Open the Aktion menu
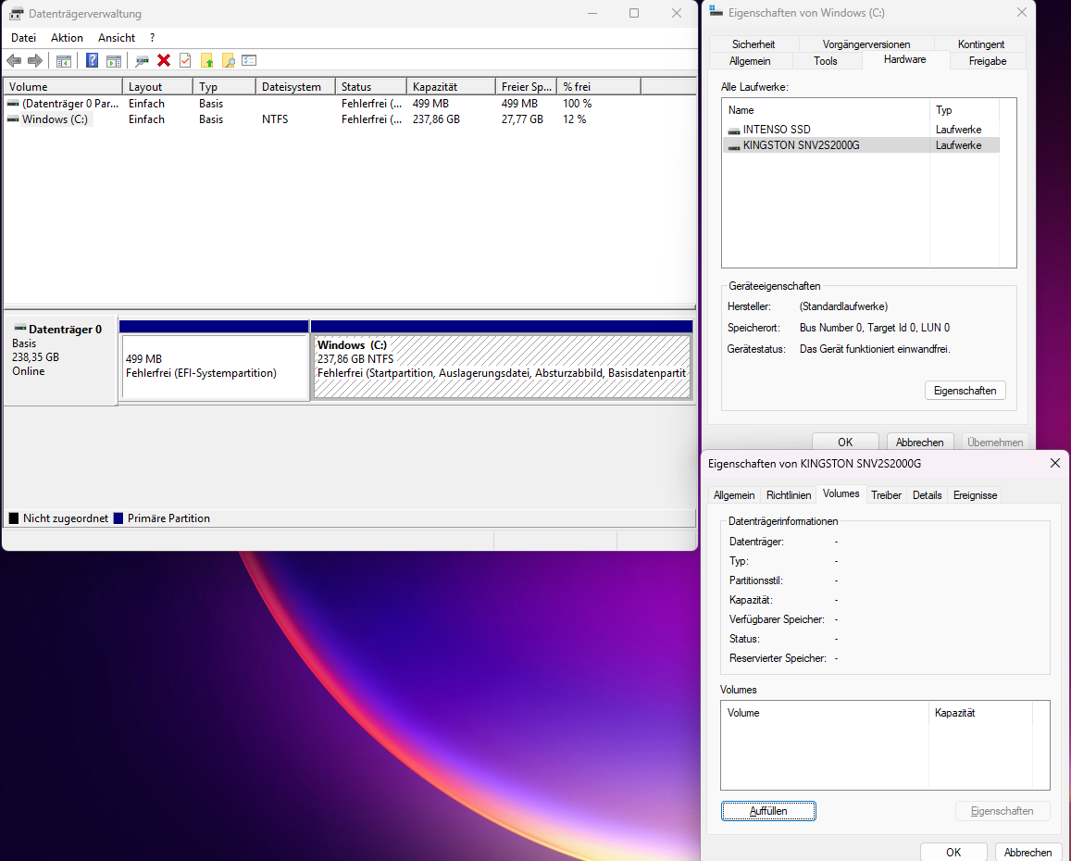1071x861 pixels. click(67, 38)
